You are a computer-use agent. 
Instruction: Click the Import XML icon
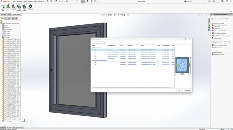[3, 6]
